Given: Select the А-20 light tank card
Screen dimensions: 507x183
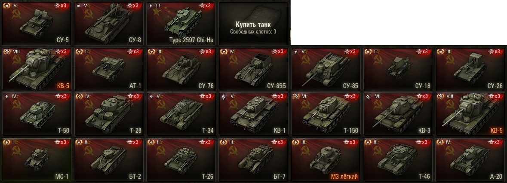Looking at the screenshot, I should (x=470, y=160).
